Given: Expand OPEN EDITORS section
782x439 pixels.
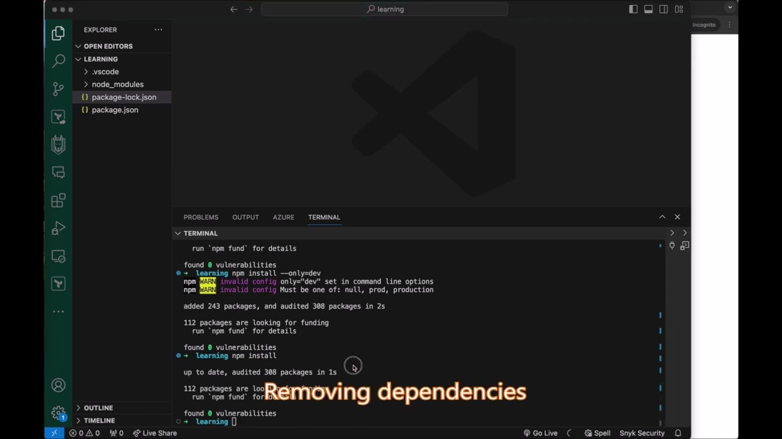Looking at the screenshot, I should tap(108, 46).
